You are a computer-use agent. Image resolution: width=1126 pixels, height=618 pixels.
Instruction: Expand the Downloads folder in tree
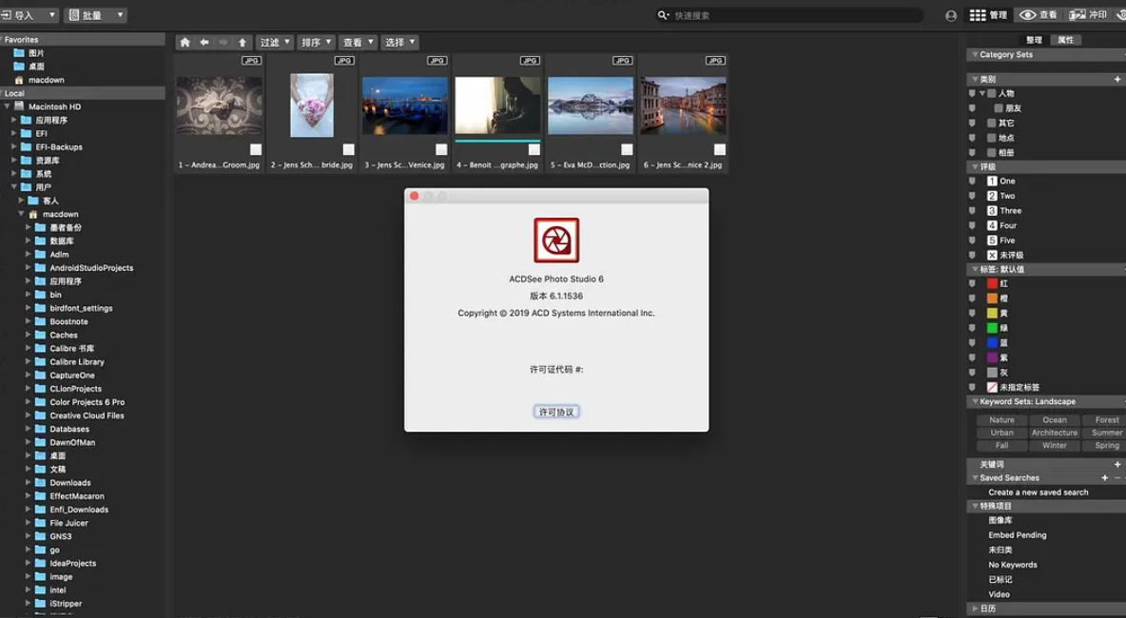coord(28,482)
